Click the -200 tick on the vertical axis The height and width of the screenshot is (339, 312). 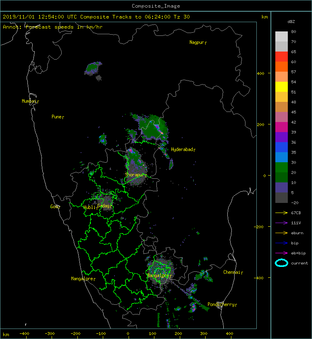coord(259,227)
